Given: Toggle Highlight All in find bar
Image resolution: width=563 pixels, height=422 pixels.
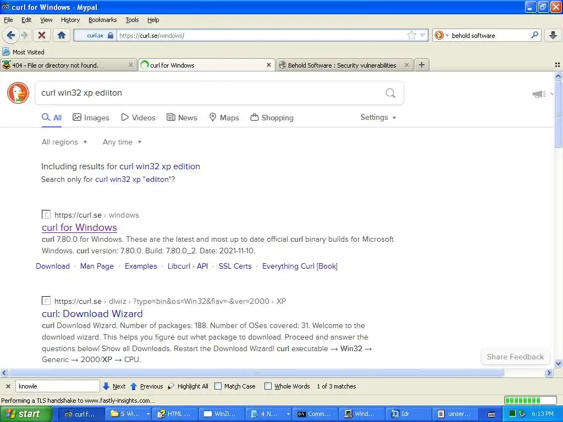Looking at the screenshot, I should (x=188, y=386).
